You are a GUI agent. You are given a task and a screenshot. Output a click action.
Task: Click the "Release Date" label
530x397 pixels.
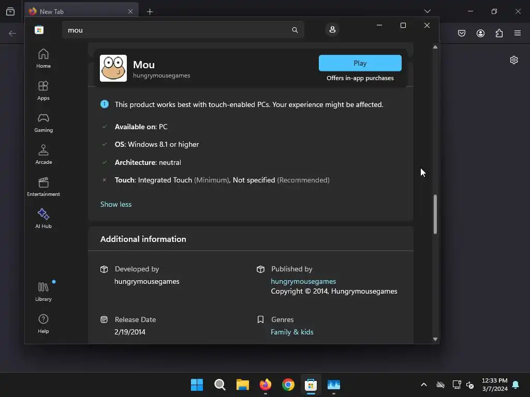pos(135,319)
